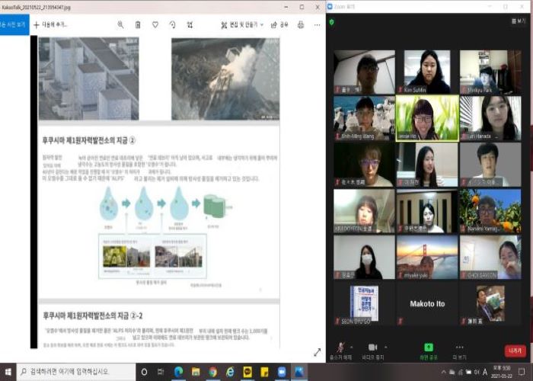533x381 pixels.
Task: Select Makoto Ito participant tile
Action: (x=427, y=303)
